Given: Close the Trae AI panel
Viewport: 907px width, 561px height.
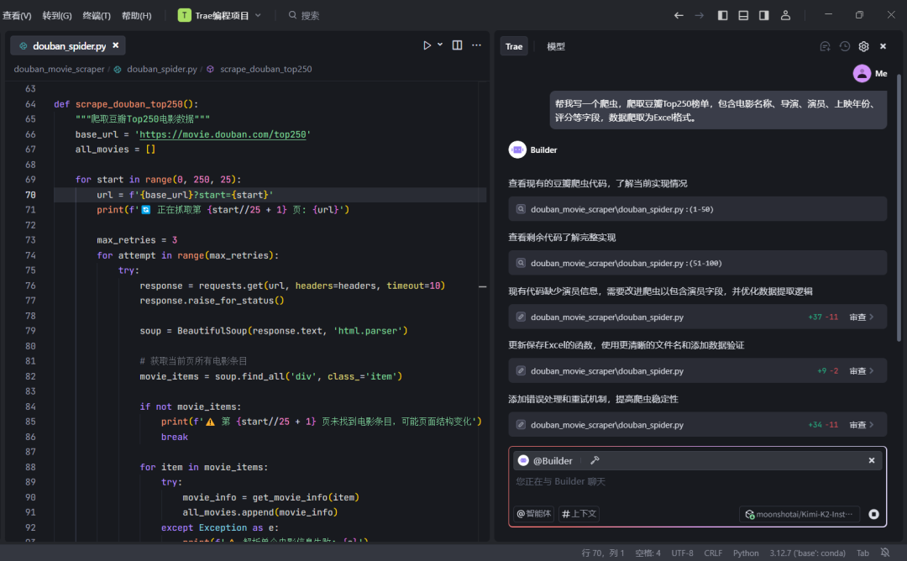Looking at the screenshot, I should [883, 46].
